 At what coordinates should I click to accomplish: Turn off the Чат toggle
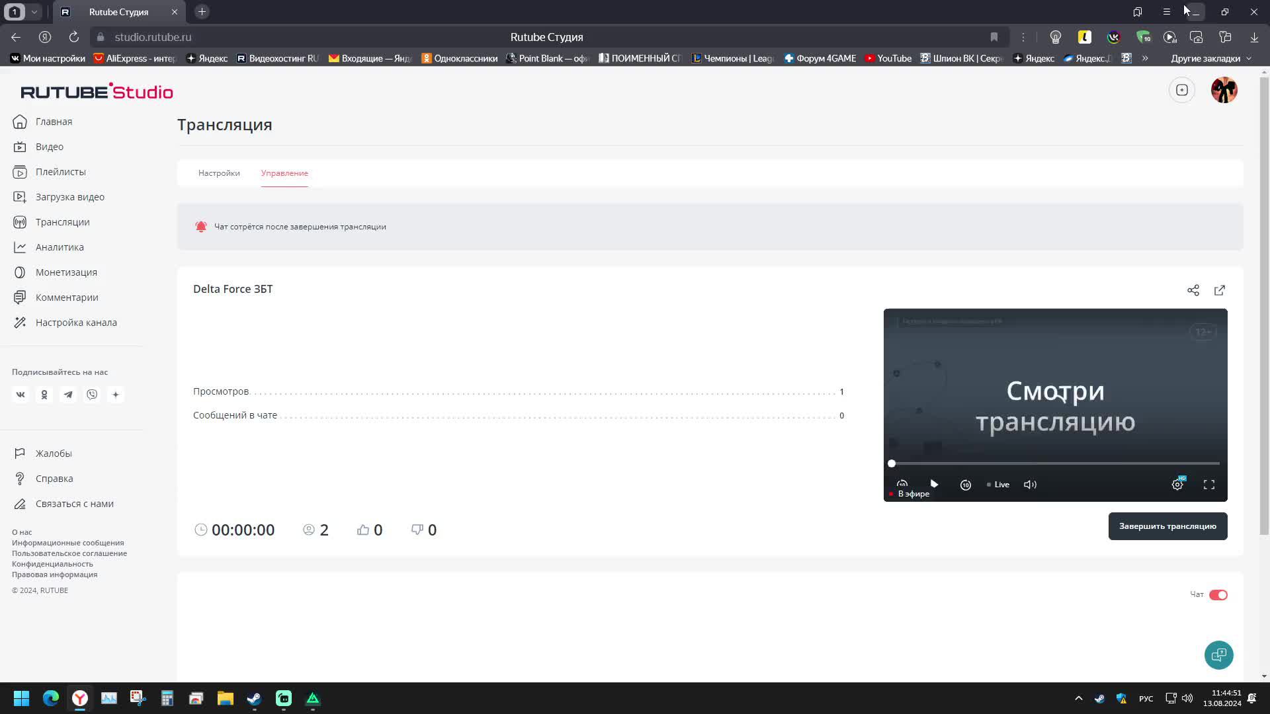pyautogui.click(x=1218, y=595)
